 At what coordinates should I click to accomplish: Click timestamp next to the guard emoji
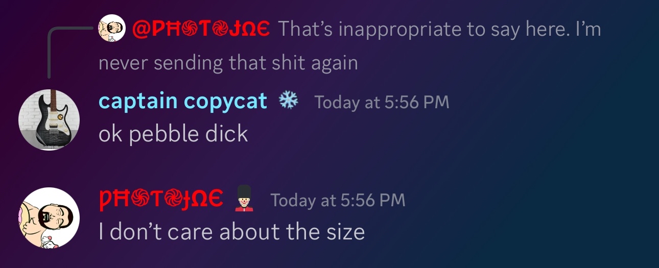(x=338, y=200)
